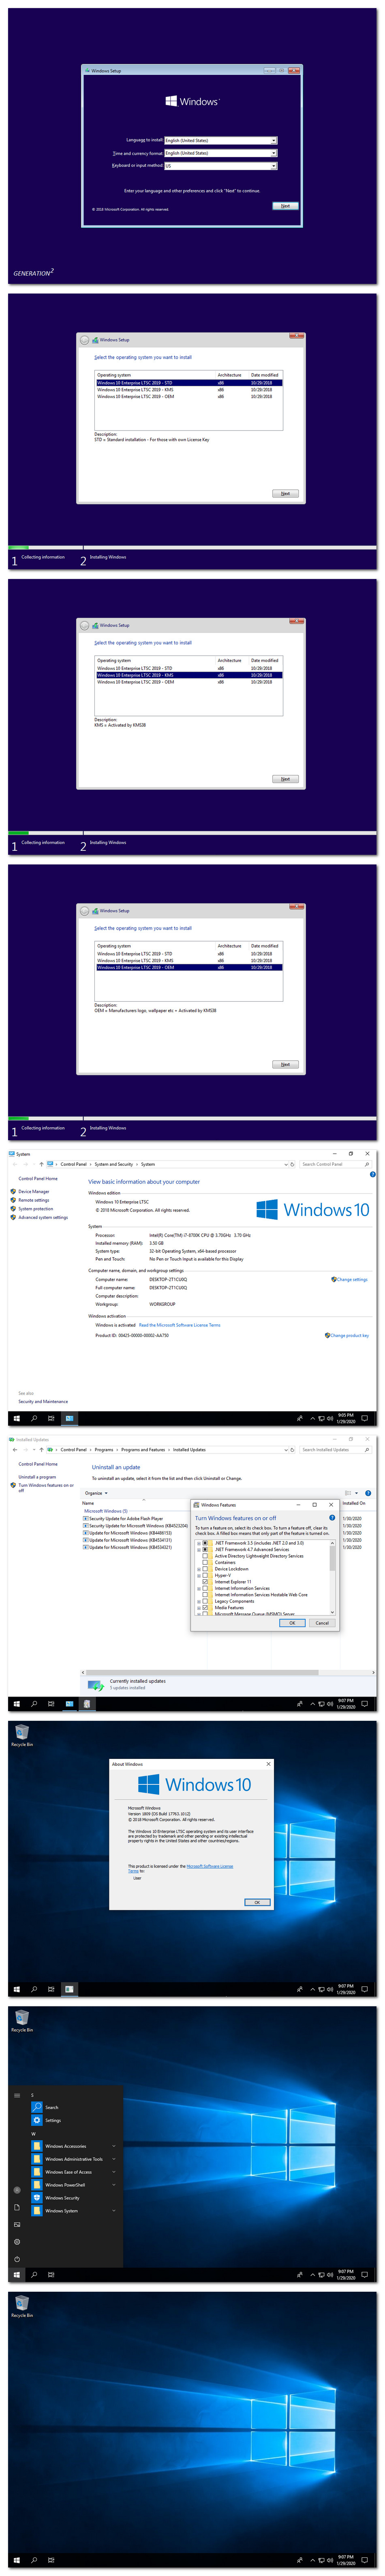The height and width of the screenshot is (2576, 385).
Task: Open the Keyboard or input method dropdown
Action: (220, 166)
